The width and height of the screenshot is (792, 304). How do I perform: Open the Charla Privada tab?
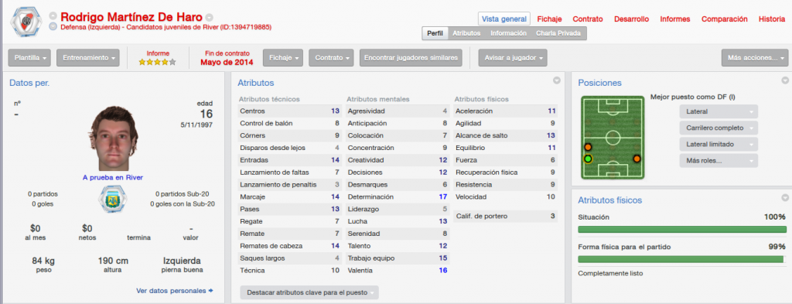558,32
